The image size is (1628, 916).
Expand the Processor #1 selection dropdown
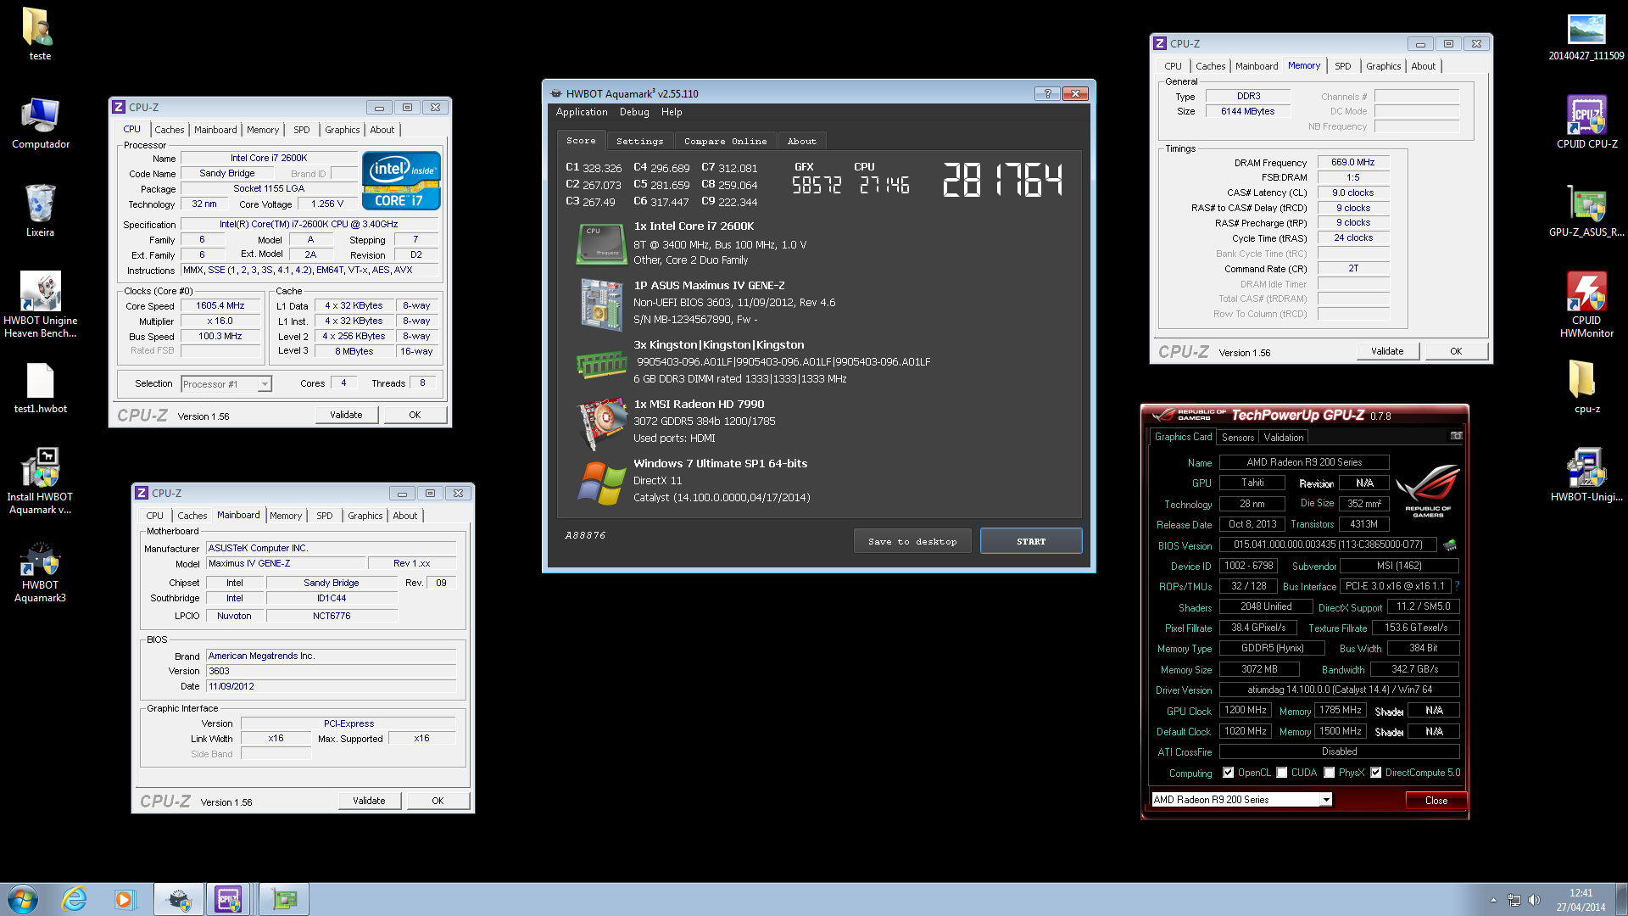tap(265, 384)
